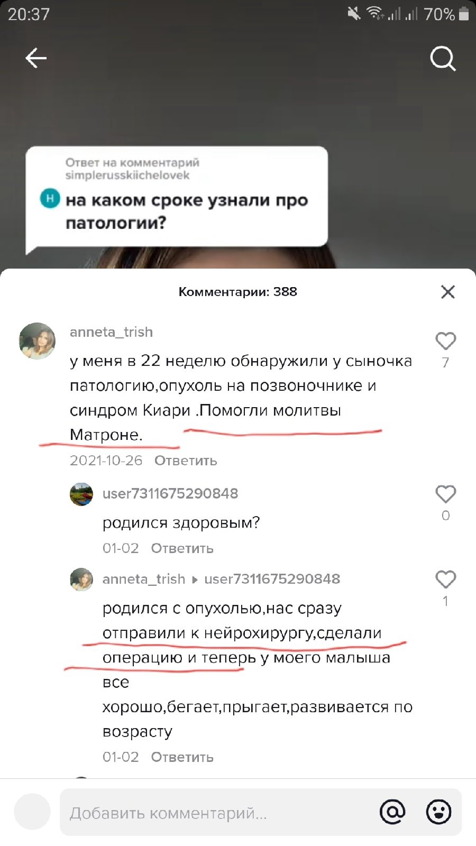The image size is (476, 846).
Task: Tap the back arrow icon
Action: [x=36, y=58]
